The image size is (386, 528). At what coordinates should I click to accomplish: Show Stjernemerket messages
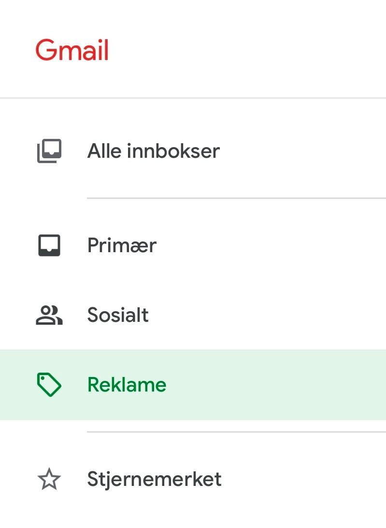point(154,479)
